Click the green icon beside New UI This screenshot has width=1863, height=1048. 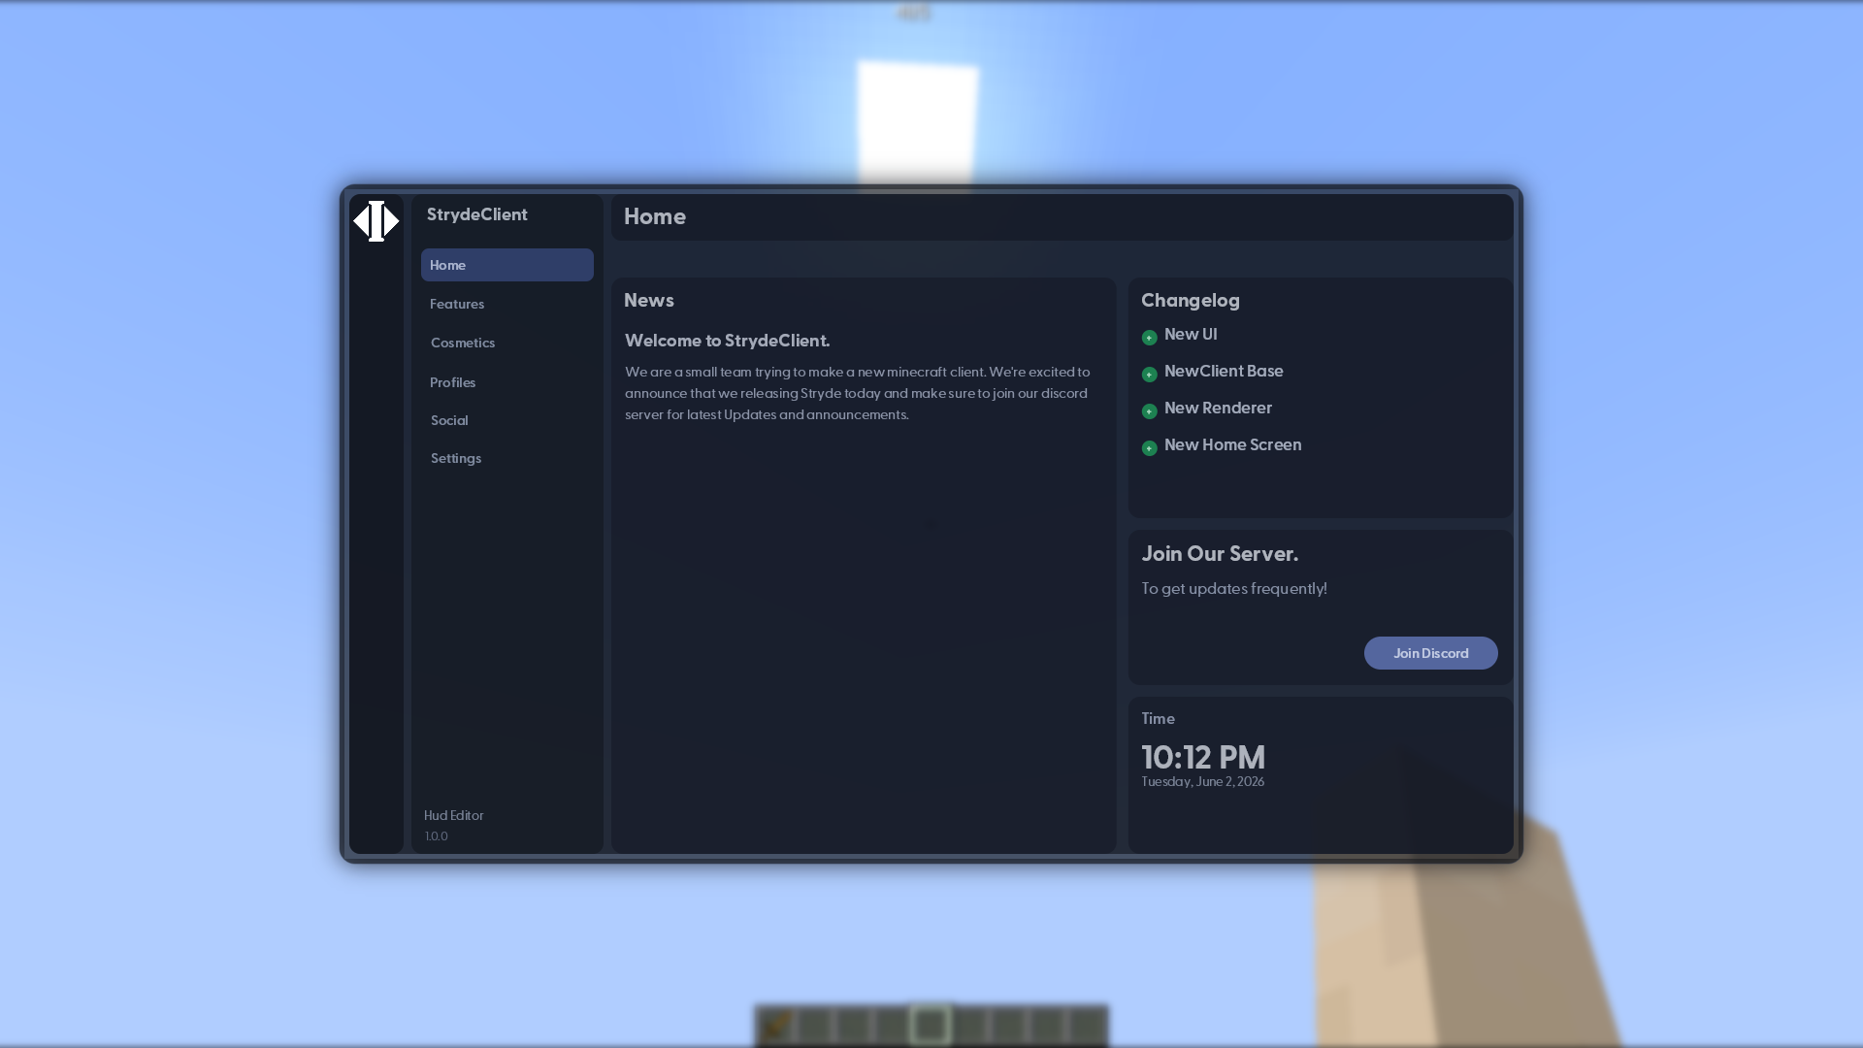pos(1149,338)
